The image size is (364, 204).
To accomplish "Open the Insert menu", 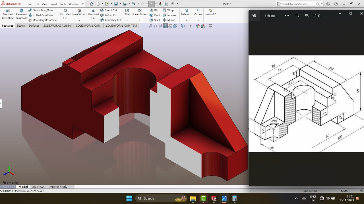I will click(x=53, y=4).
